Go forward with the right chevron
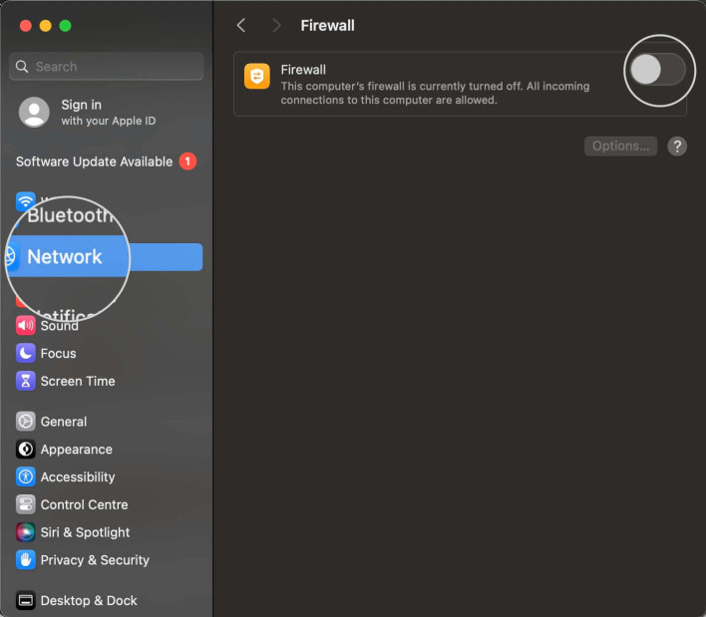 click(x=276, y=26)
